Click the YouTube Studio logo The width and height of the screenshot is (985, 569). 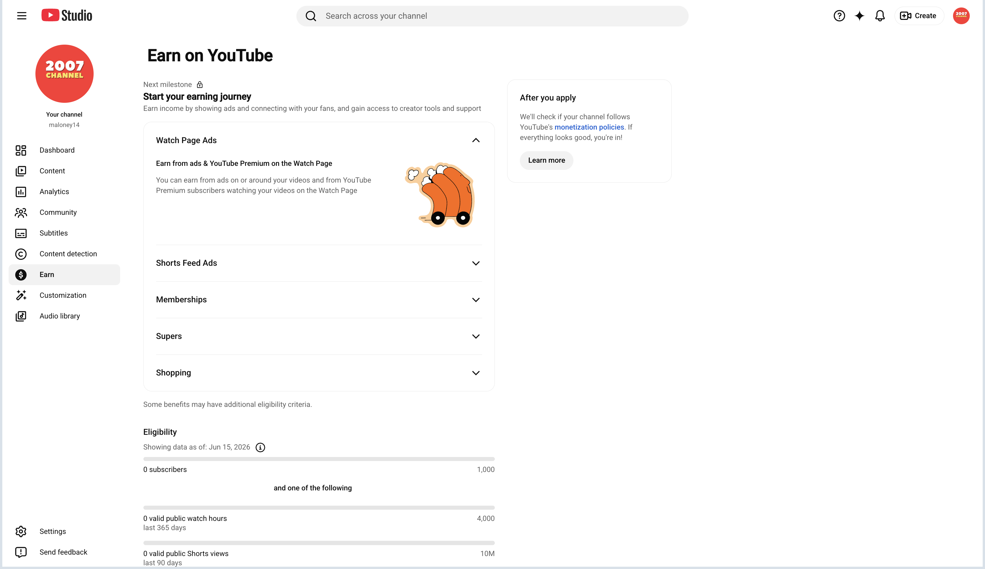point(67,16)
